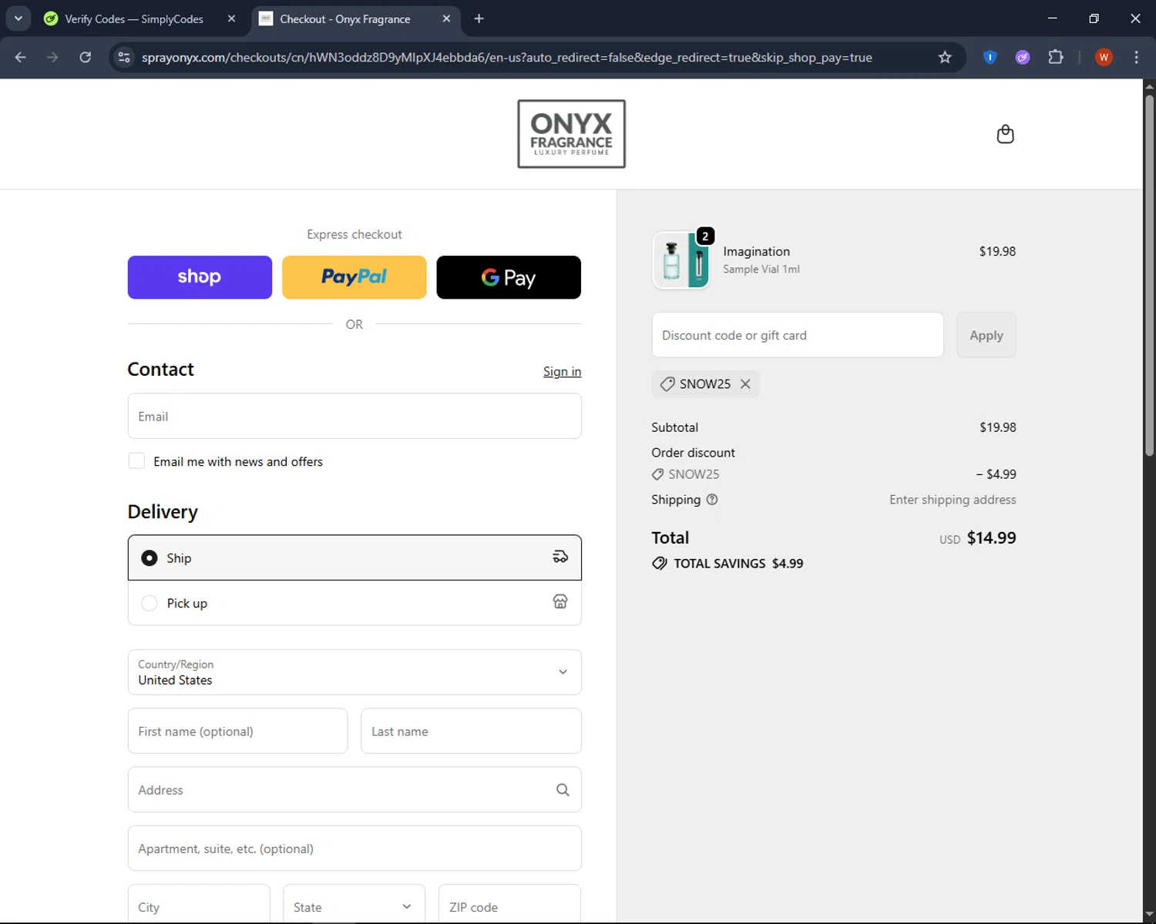Screen dimensions: 1156x924
Task: Open the purple SimplyCodes extension icon
Action: (x=1023, y=57)
